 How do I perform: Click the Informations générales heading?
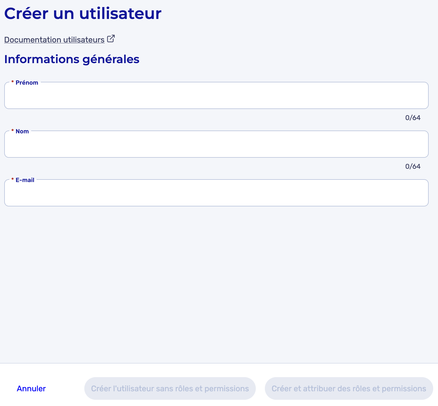pos(72,59)
